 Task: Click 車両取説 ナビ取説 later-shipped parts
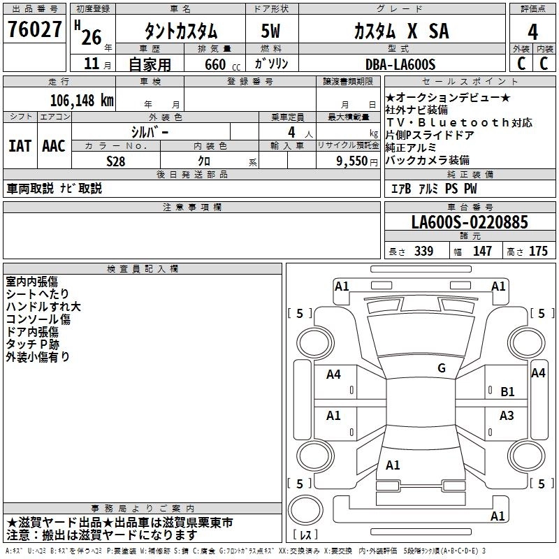(55, 188)
